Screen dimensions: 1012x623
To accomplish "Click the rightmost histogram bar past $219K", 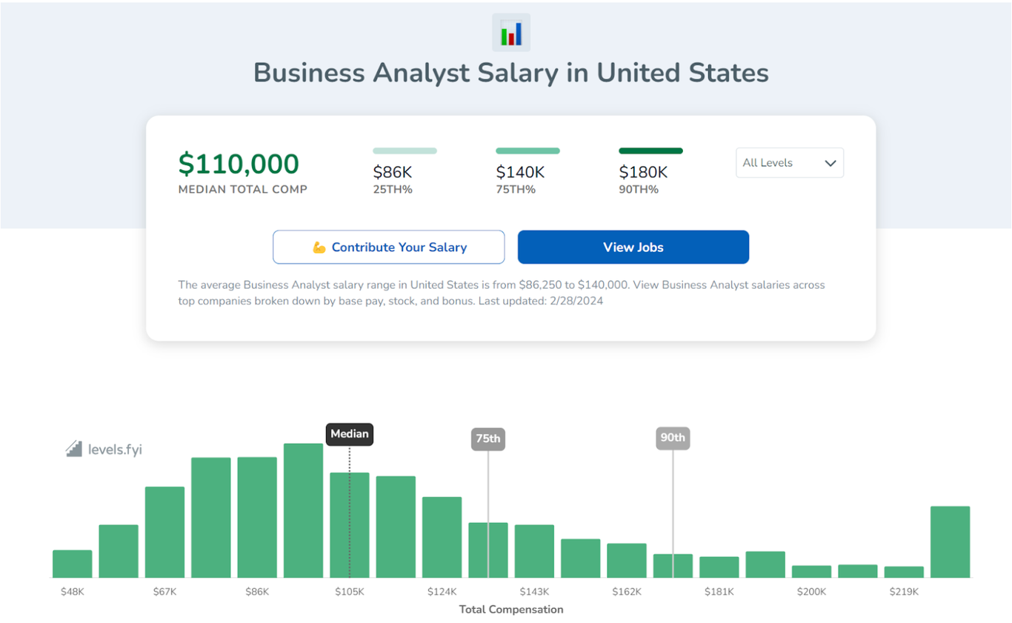I will click(x=951, y=541).
